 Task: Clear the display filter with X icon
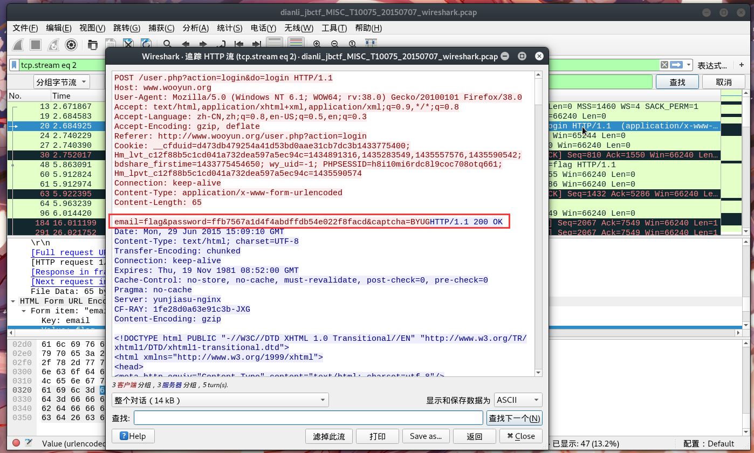[x=664, y=65]
